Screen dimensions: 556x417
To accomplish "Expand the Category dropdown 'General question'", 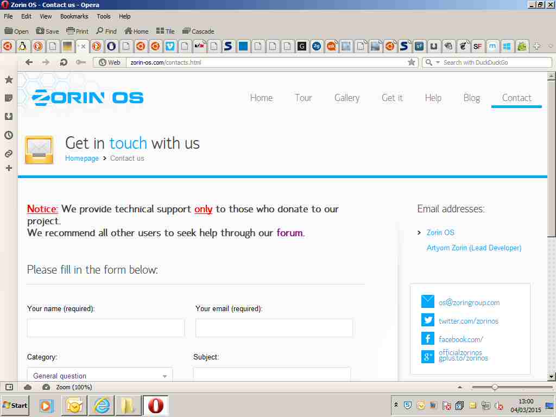I will (100, 376).
